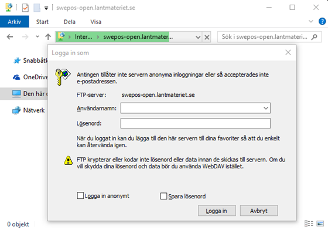Click the "0 objekt" status bar text
Image resolution: width=328 pixels, height=230 pixels.
[18, 224]
